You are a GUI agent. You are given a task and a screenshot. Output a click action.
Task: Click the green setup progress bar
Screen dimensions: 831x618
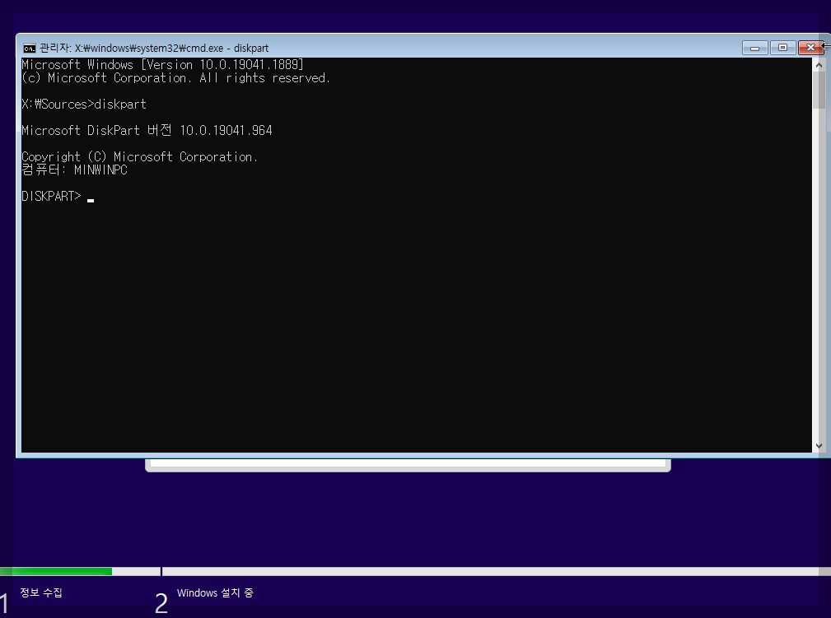(x=56, y=571)
